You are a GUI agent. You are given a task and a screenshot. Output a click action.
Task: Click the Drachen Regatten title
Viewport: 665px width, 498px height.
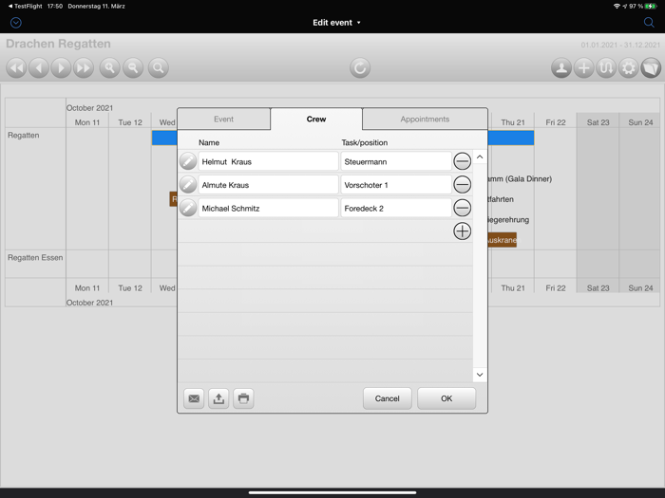(x=58, y=44)
